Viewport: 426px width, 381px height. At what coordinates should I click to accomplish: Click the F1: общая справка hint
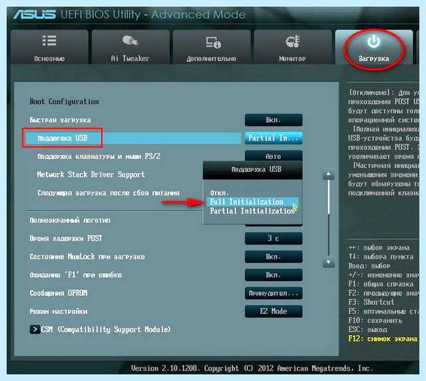click(x=381, y=284)
